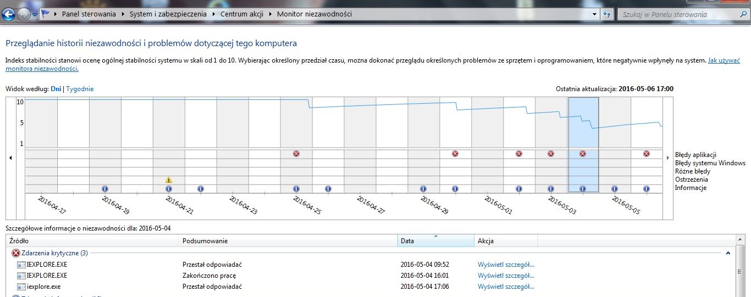Expand breadcrumb arrow after Panel sterowania
Viewport: 751px width, 297px height.
click(x=123, y=14)
